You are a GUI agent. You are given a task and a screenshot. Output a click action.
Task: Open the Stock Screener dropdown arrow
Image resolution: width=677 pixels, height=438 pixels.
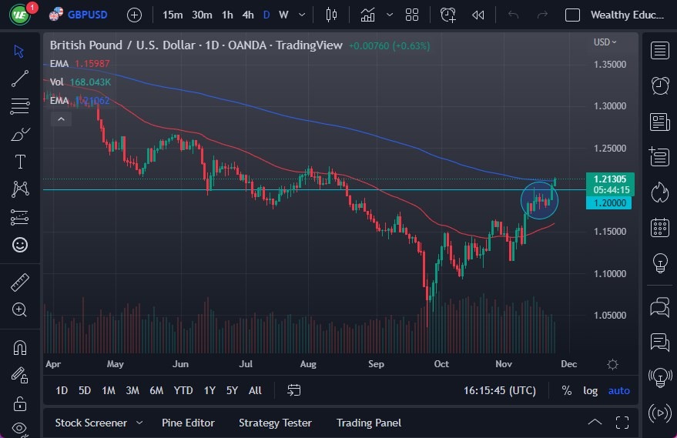(x=139, y=423)
